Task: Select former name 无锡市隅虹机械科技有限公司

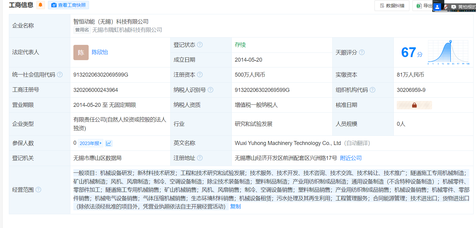Action: [x=127, y=30]
